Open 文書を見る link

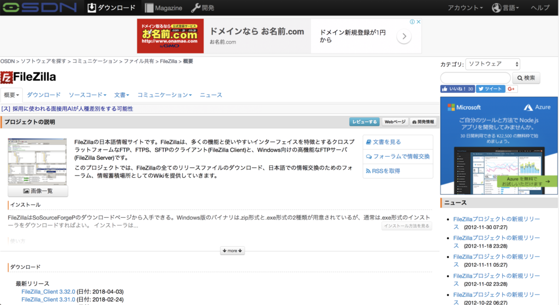click(383, 142)
